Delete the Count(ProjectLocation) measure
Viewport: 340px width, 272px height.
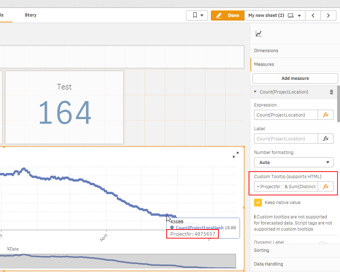pos(331,92)
